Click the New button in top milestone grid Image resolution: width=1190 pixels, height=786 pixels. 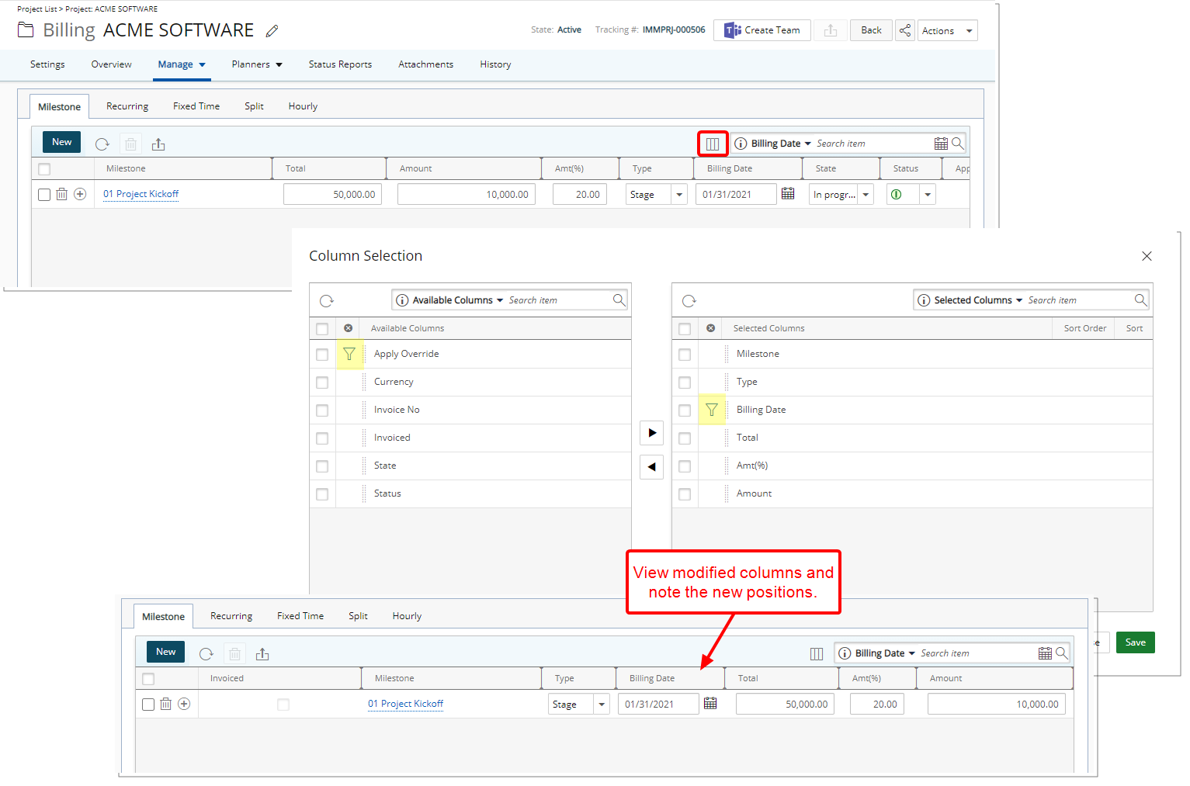pyautogui.click(x=61, y=142)
